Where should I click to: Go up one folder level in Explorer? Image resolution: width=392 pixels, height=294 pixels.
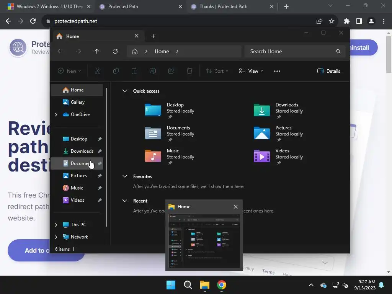click(97, 51)
